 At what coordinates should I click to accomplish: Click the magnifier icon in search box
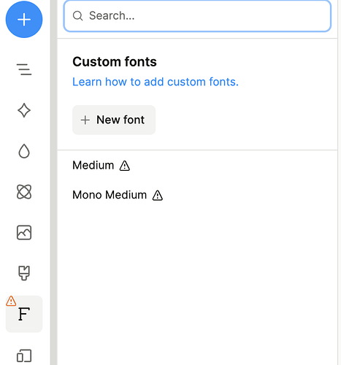(x=78, y=16)
